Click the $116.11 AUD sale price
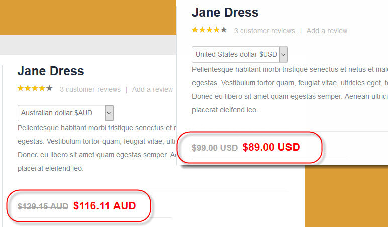 coord(105,205)
